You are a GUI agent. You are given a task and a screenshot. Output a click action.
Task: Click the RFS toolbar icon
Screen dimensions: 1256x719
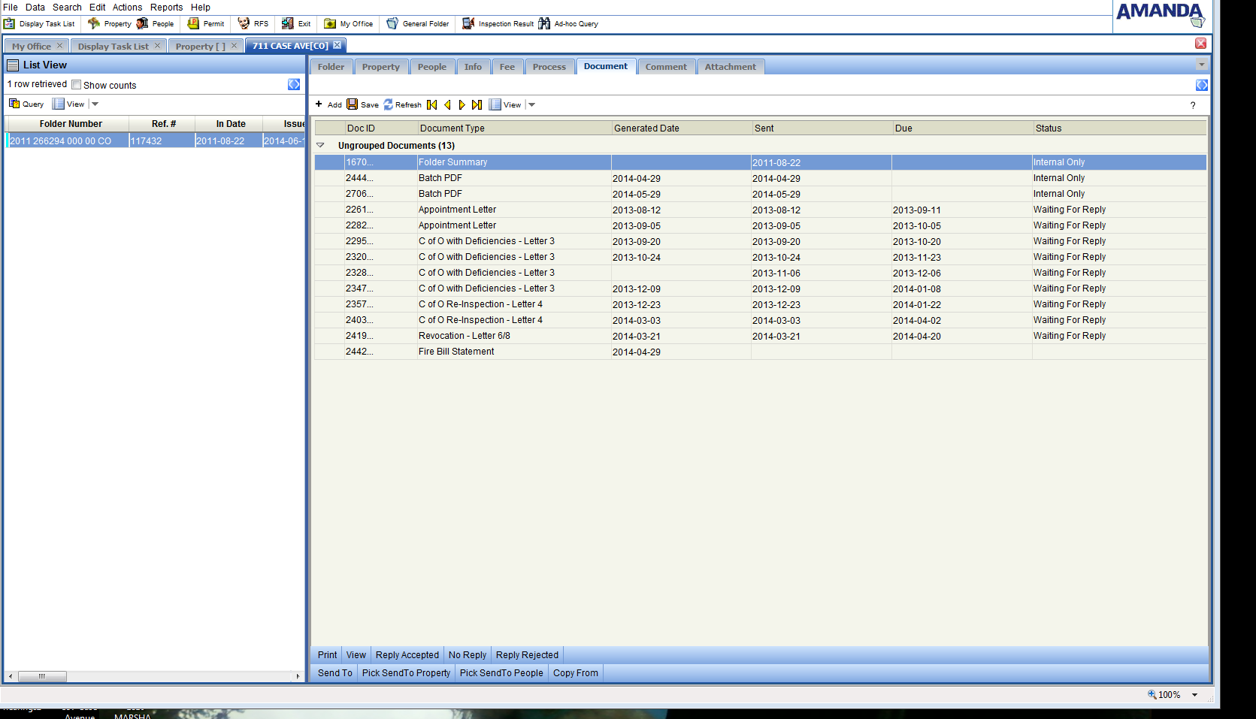point(244,23)
